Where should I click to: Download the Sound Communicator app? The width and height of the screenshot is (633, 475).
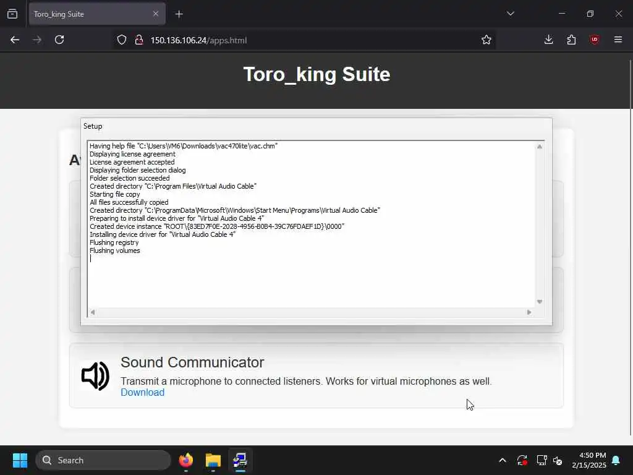pos(143,392)
